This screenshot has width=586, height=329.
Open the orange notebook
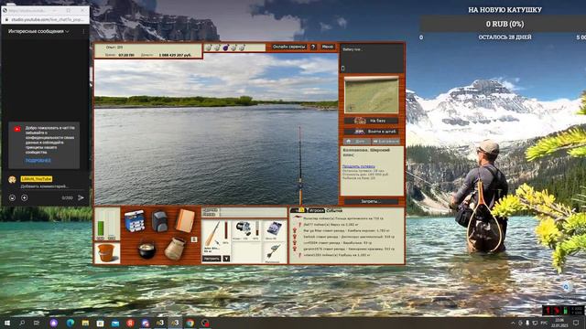coord(185,221)
